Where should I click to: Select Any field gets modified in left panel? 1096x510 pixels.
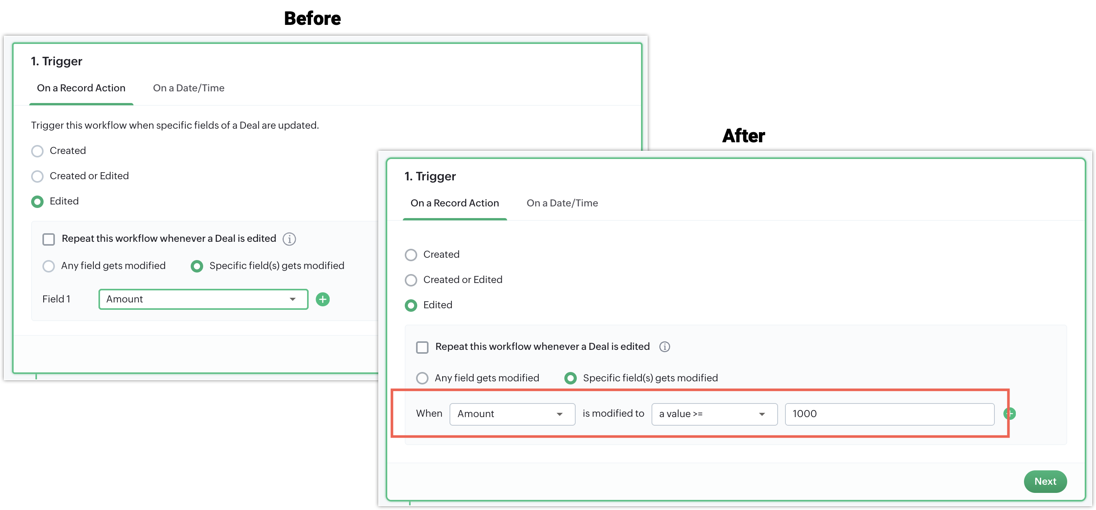(x=49, y=266)
